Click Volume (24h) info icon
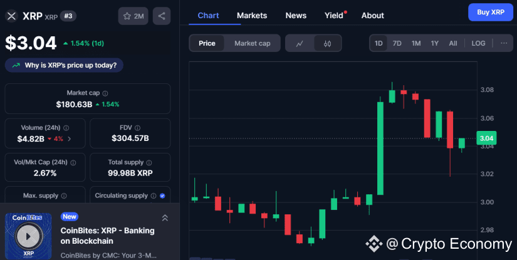The width and height of the screenshot is (517, 260). point(66,128)
